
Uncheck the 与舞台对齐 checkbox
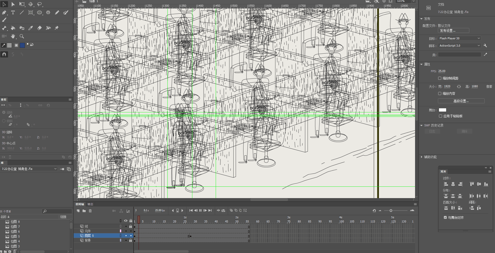[445, 218]
